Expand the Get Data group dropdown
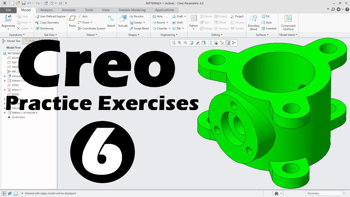This screenshot has height=197, width=350. 51,35
